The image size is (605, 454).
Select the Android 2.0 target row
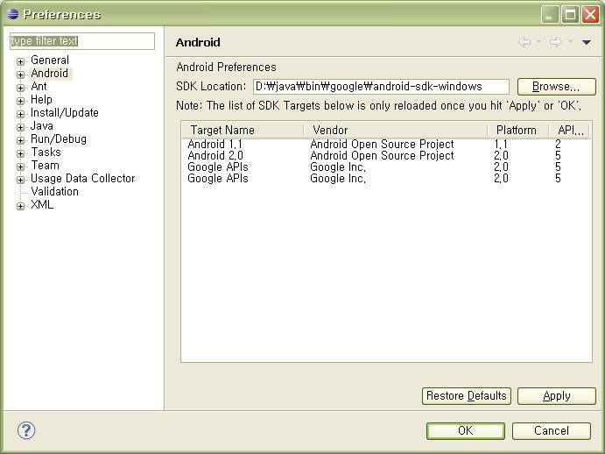pyautogui.click(x=386, y=155)
